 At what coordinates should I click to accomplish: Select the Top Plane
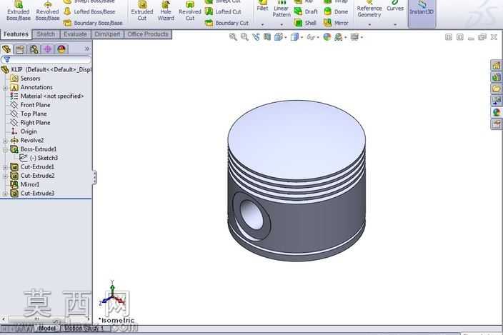coord(29,114)
